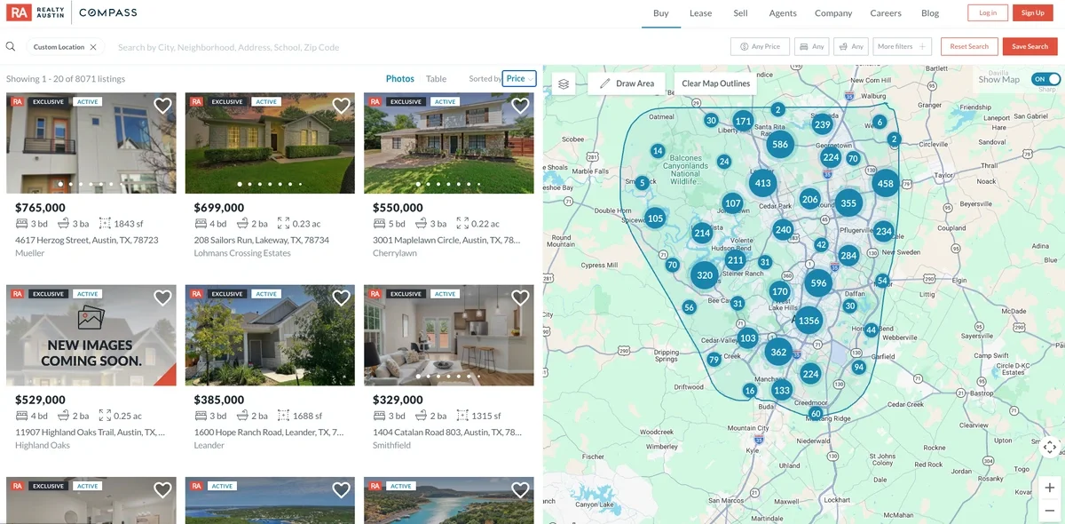
Task: Click the Save Search button
Action: tap(1030, 46)
